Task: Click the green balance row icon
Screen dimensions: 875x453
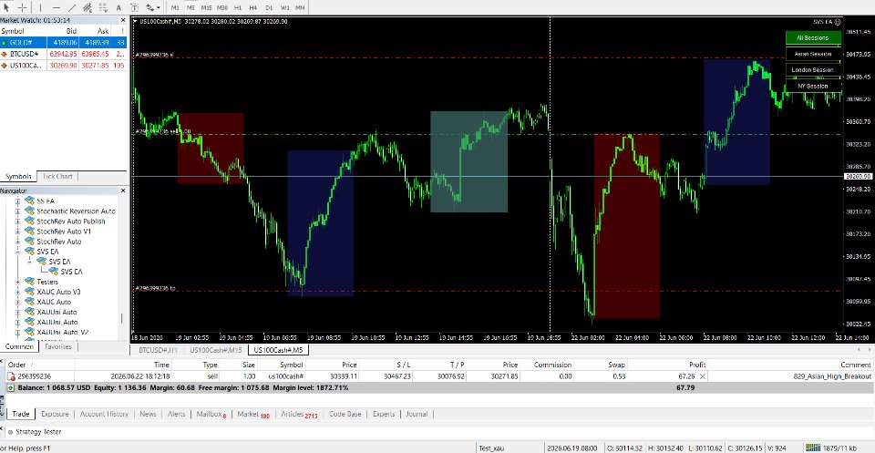Action: point(11,387)
